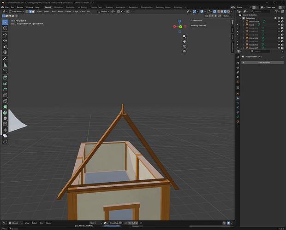Image resolution: width=286 pixels, height=230 pixels.
Task: Enable edge select mode
Action: [x=30, y=11]
